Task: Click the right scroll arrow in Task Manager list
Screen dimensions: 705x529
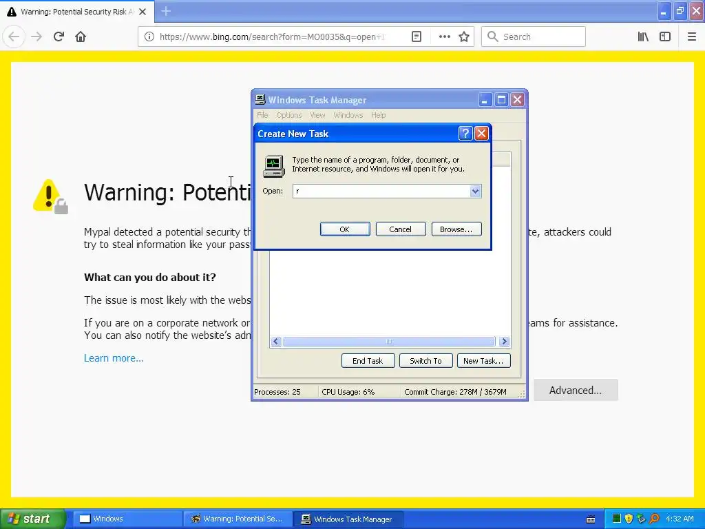Action: tap(504, 342)
